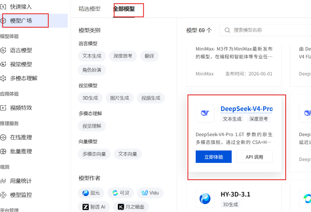Filter by 多模态向量 category chip

[x=94, y=154]
